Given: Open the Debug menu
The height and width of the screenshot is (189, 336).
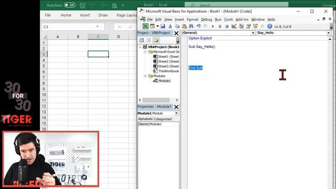Looking at the screenshot, I should pyautogui.click(x=206, y=19).
